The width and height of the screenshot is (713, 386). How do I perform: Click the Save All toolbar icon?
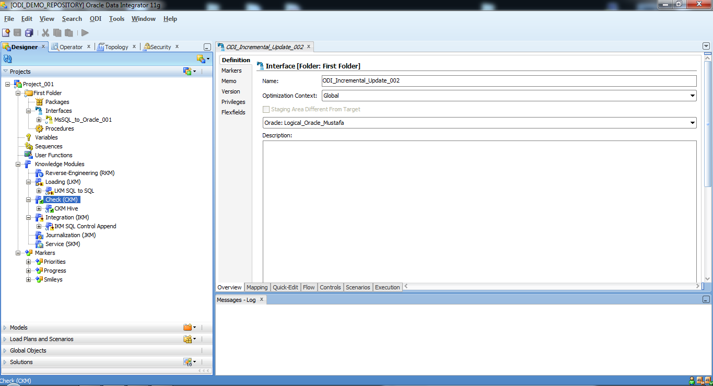[29, 32]
